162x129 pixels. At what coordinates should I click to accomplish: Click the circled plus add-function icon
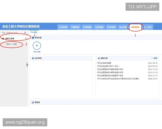pyautogui.click(x=37, y=46)
